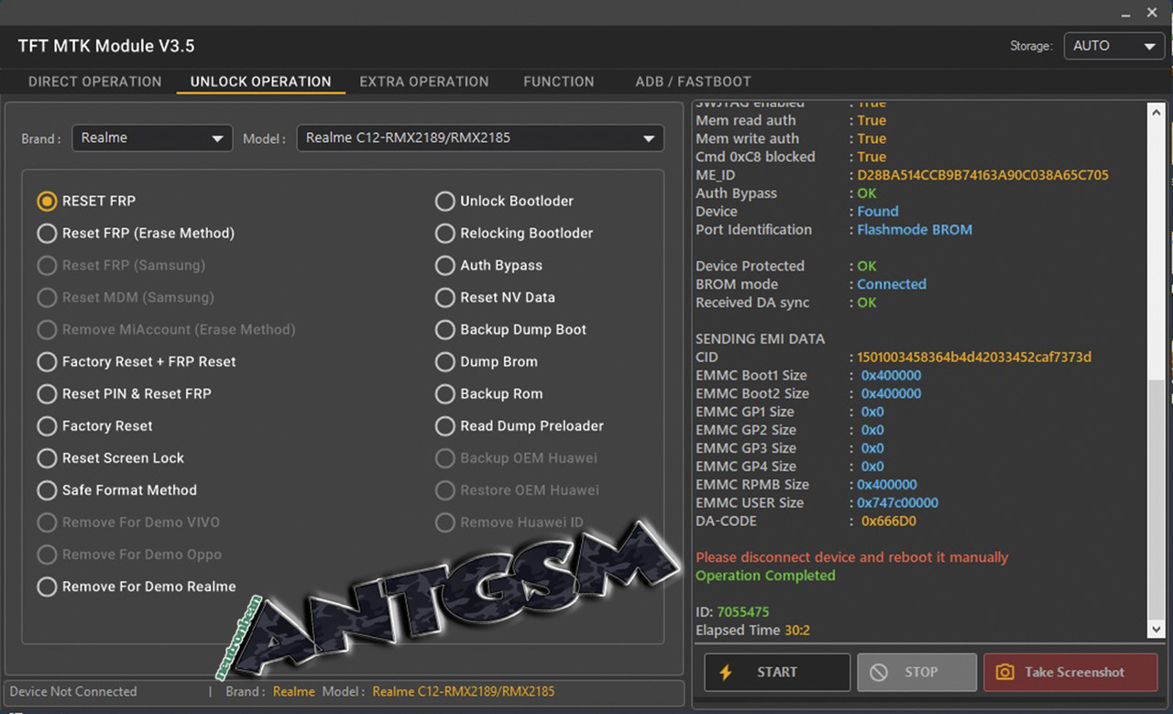Choose Backup Dump Boot
Image resolution: width=1173 pixels, height=714 pixels.
point(510,329)
